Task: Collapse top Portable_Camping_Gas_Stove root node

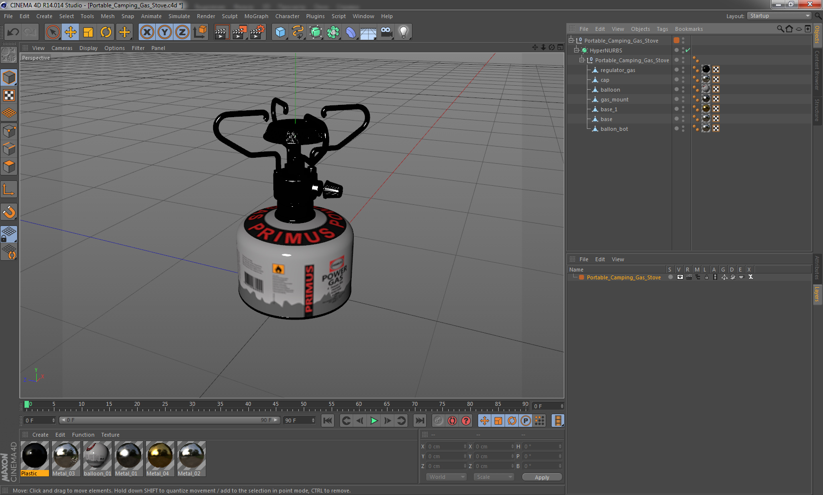Action: pos(571,41)
